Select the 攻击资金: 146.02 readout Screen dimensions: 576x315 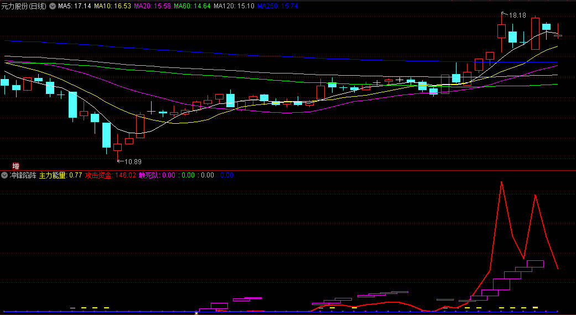click(111, 175)
